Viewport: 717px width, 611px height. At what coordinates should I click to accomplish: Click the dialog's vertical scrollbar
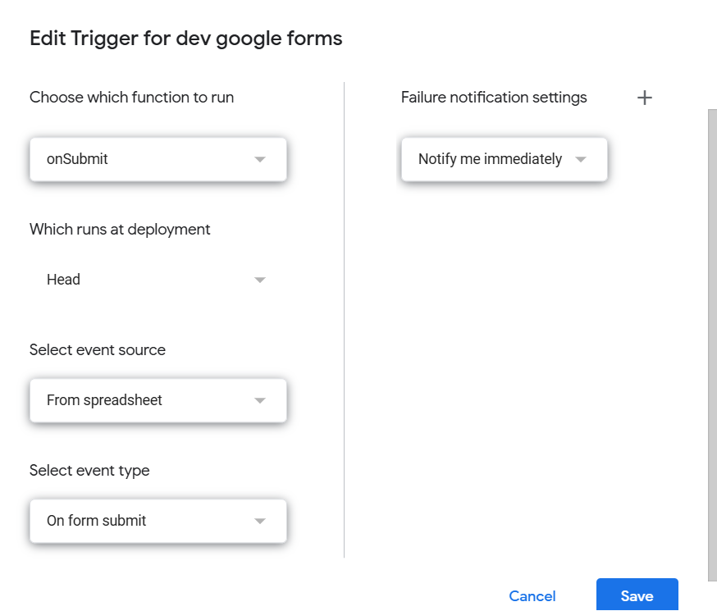click(x=712, y=345)
